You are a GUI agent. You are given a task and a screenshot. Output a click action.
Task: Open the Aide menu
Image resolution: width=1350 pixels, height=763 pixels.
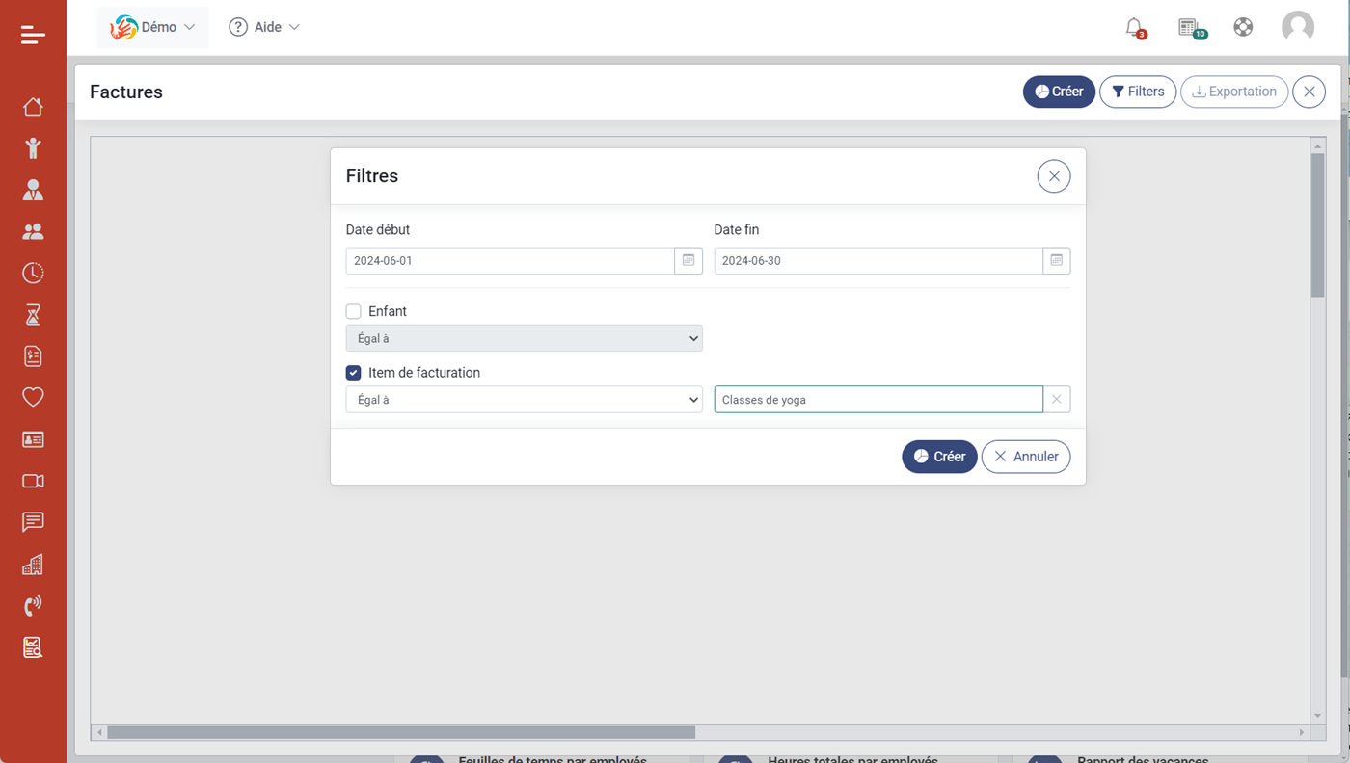tap(264, 27)
